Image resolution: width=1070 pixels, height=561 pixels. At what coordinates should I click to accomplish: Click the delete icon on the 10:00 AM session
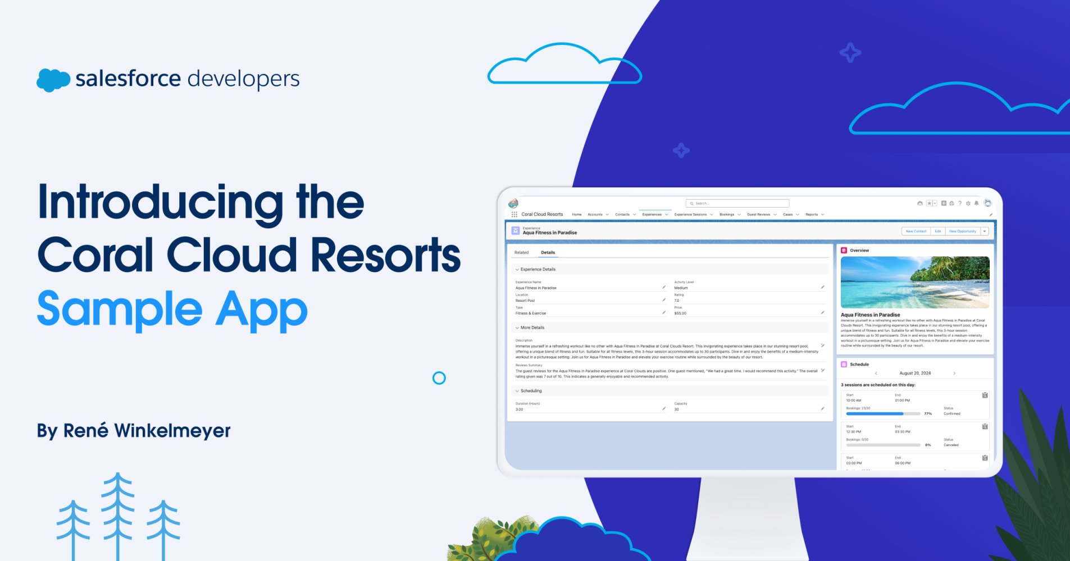tap(985, 395)
